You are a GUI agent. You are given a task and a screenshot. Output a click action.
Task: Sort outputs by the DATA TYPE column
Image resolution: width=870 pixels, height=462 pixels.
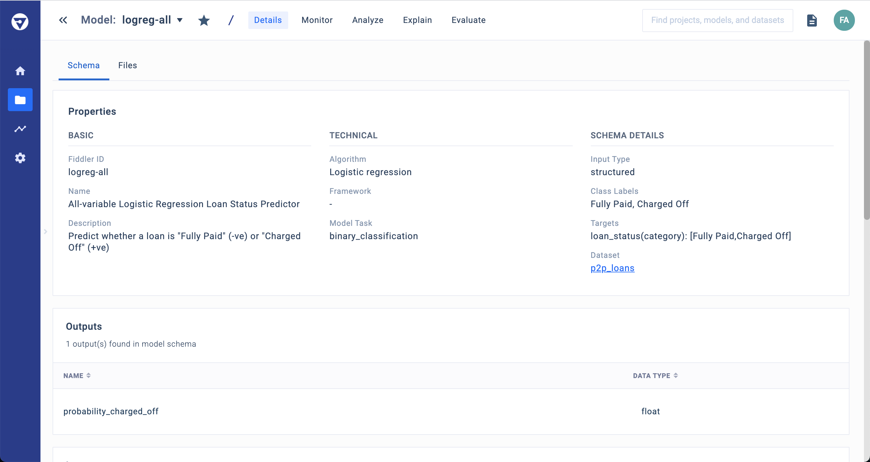(x=655, y=376)
